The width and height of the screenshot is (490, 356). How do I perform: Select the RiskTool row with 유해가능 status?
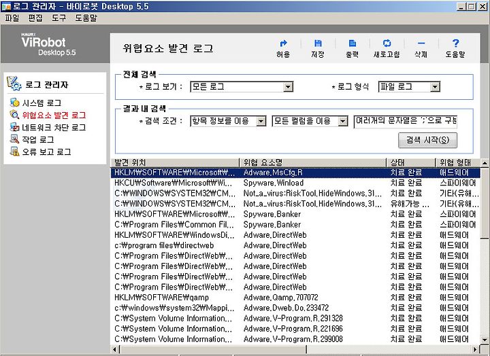295,204
